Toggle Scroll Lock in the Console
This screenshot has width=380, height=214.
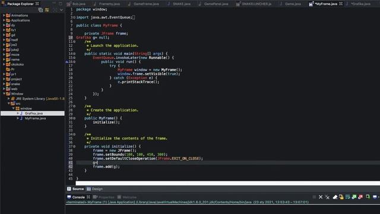pyautogui.click(x=341, y=197)
